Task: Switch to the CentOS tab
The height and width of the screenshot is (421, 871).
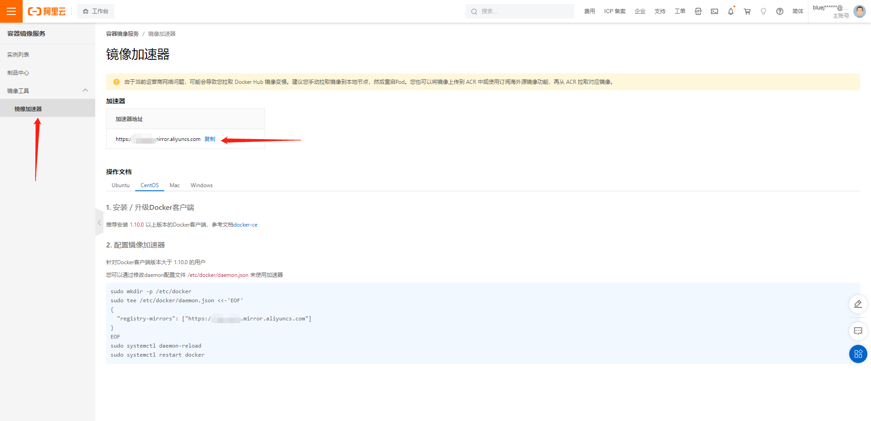Action: (x=150, y=185)
